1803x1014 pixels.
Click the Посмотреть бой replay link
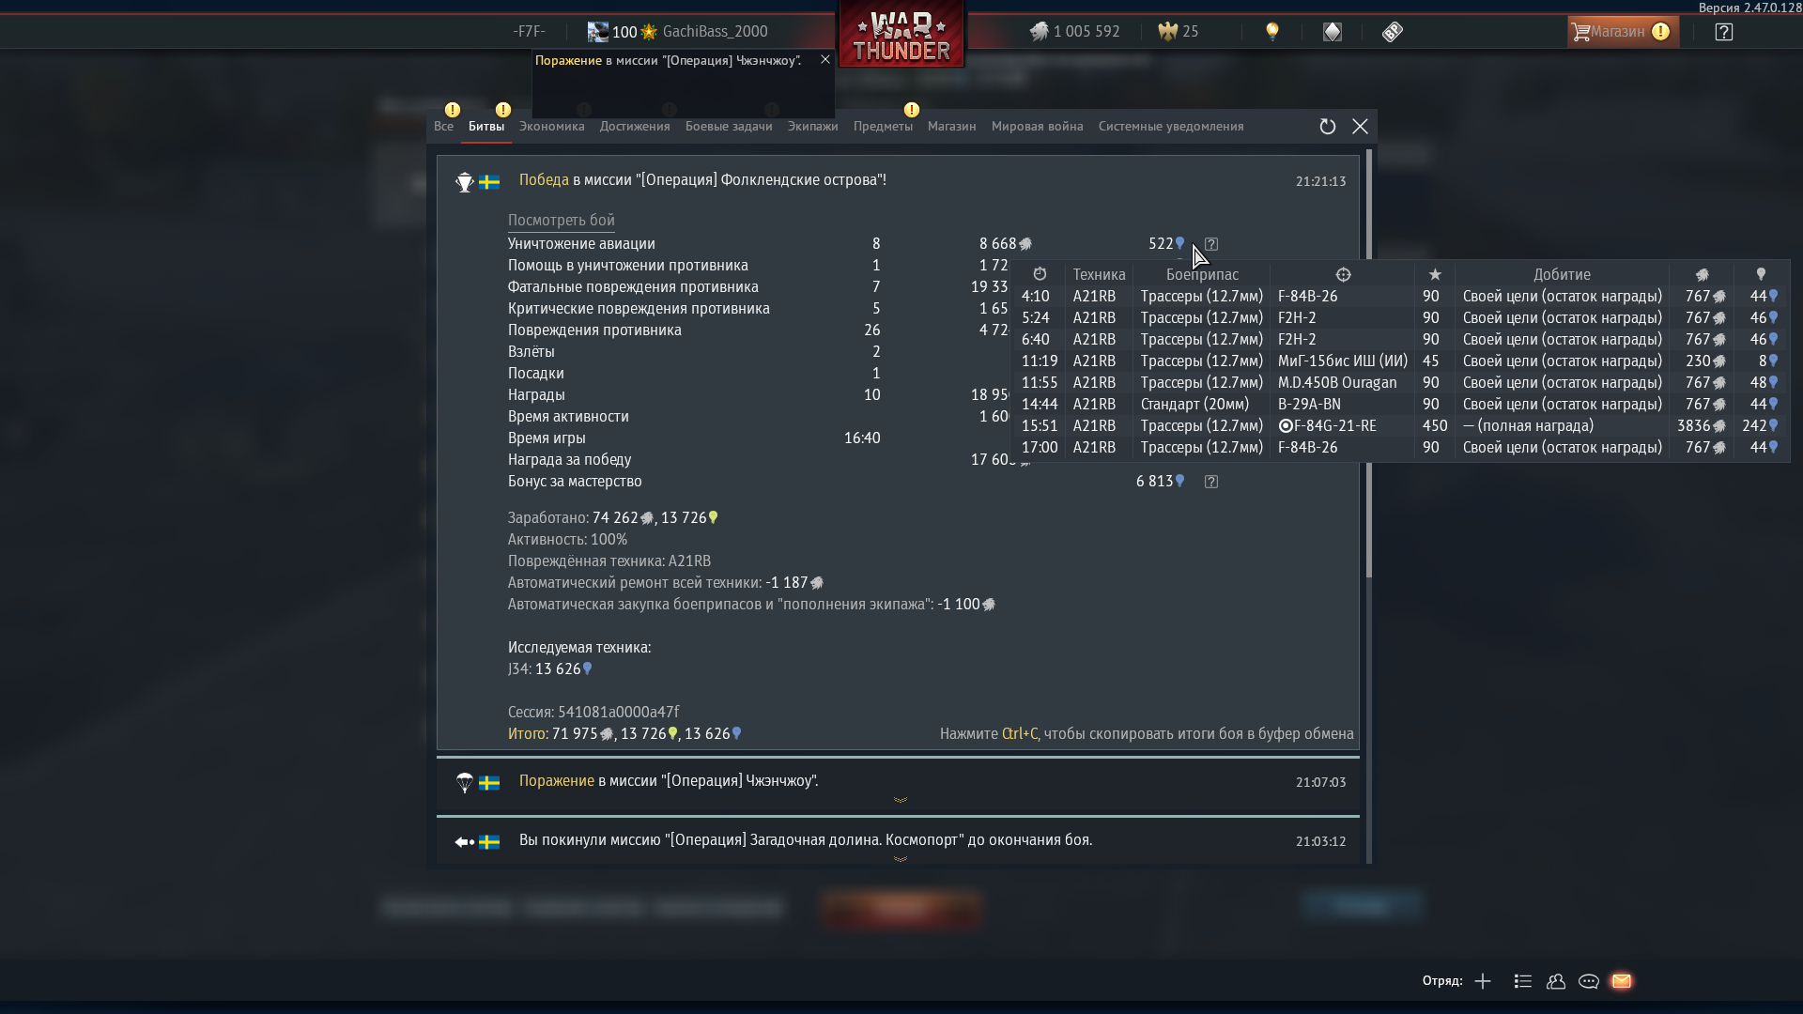[562, 221]
